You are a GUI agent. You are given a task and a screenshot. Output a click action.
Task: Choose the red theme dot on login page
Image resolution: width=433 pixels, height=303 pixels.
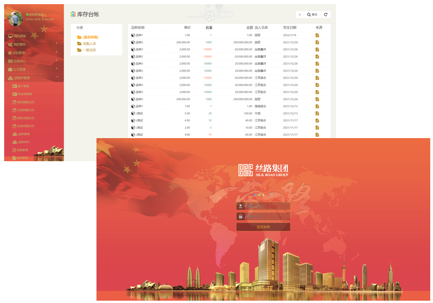(x=268, y=195)
